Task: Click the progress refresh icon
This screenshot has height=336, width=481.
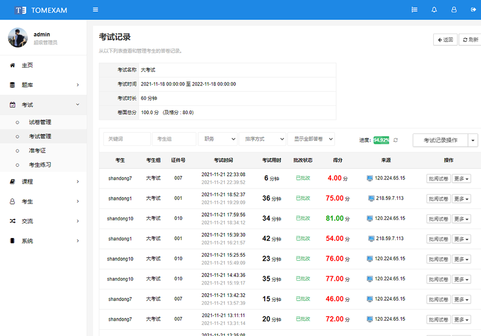Action: pos(396,140)
